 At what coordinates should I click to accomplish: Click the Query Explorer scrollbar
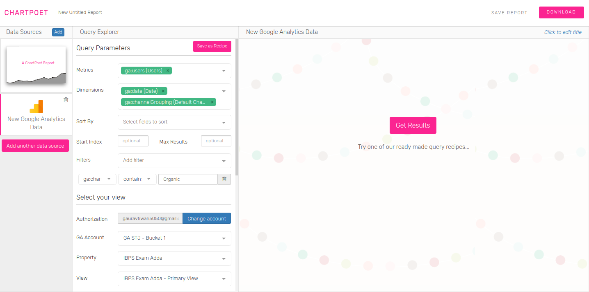pyautogui.click(x=237, y=107)
